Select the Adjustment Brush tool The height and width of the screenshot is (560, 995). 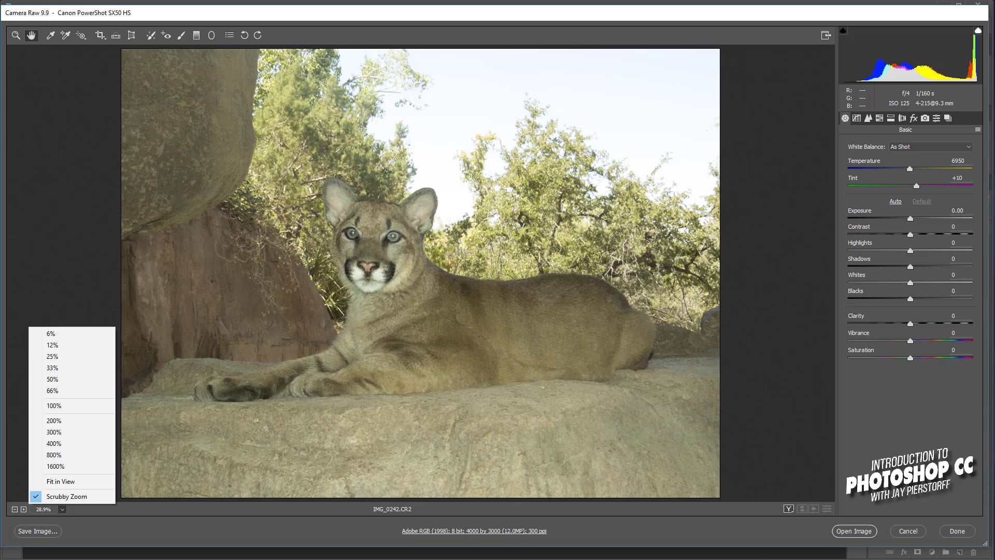181,35
